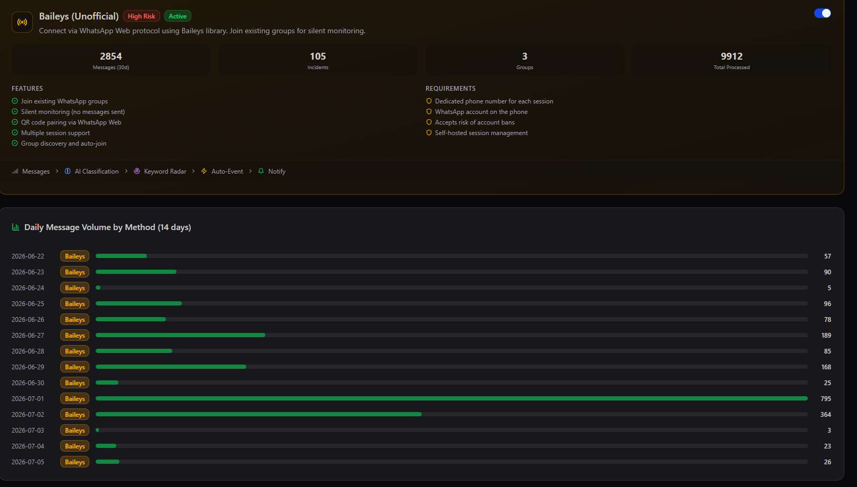Click shield icon for WhatsApp account on the phone

point(429,111)
